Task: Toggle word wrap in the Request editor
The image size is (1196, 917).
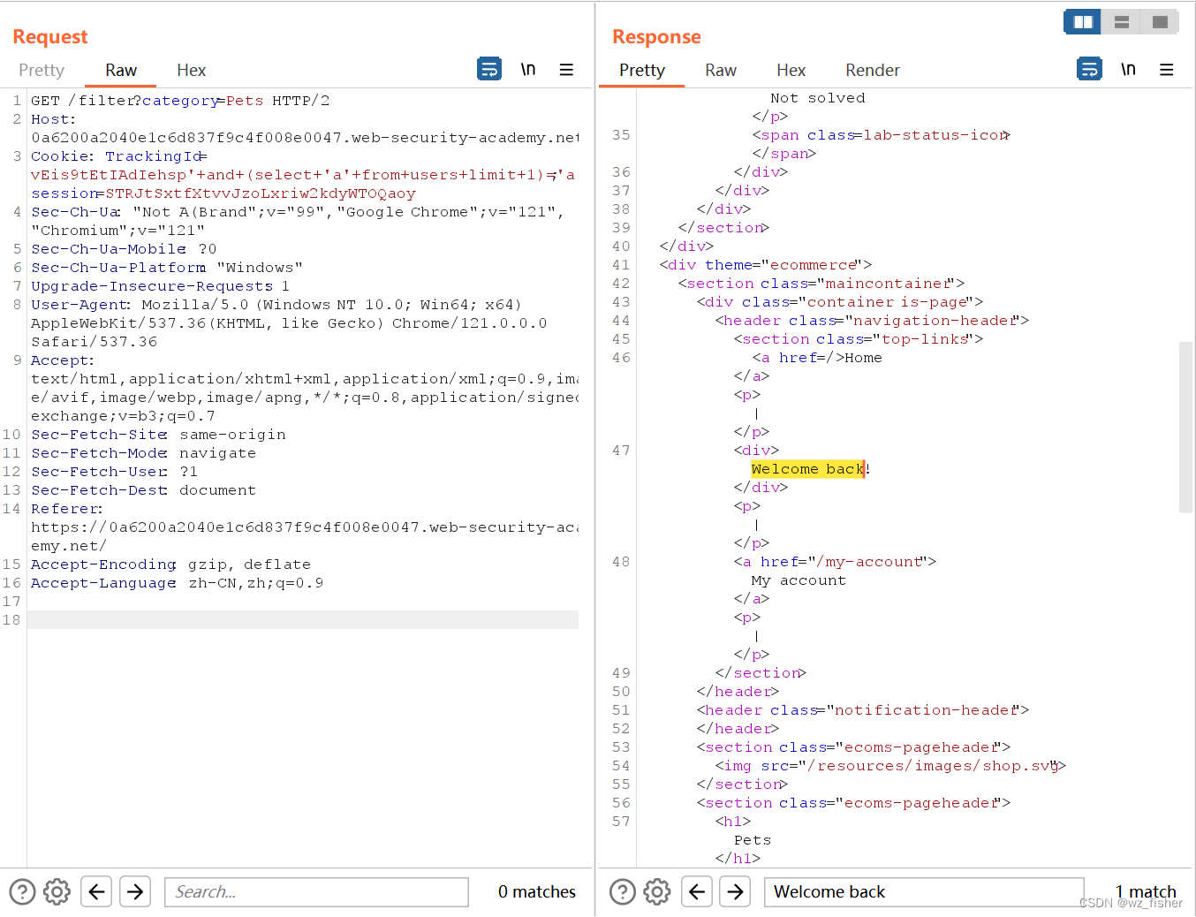Action: tap(489, 68)
